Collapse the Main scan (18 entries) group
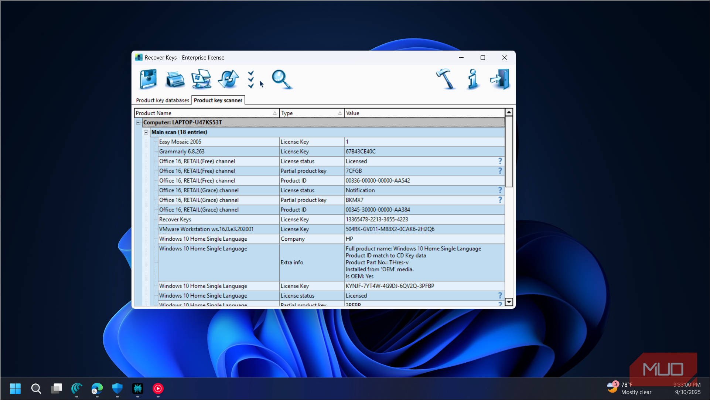The height and width of the screenshot is (400, 710). point(146,132)
